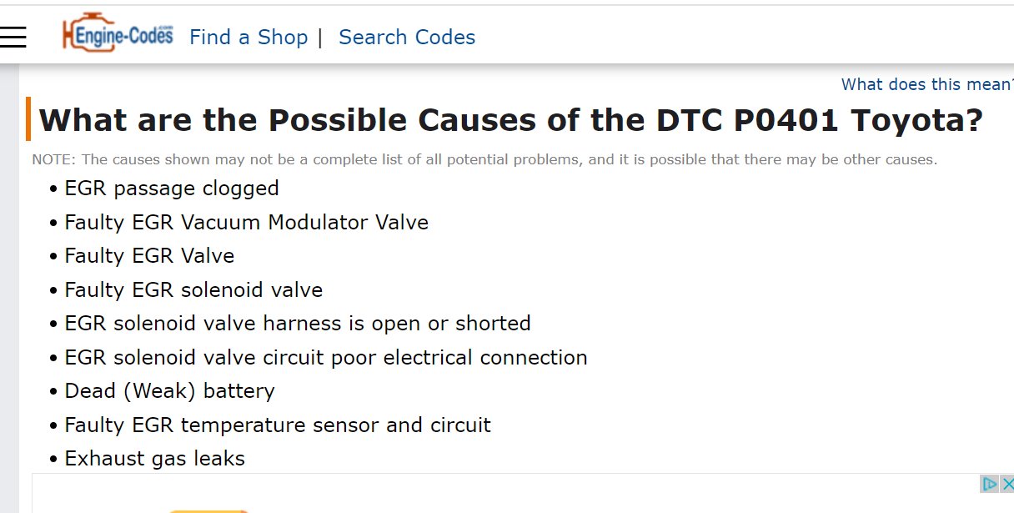Click the yellow graphic inside the advertisement

point(208,509)
